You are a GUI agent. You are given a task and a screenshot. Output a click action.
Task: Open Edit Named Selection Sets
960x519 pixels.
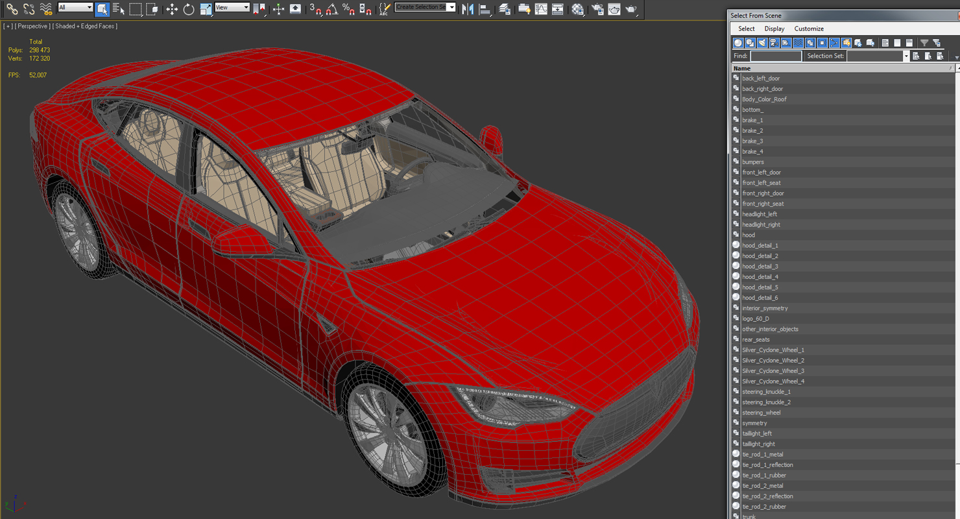(385, 9)
